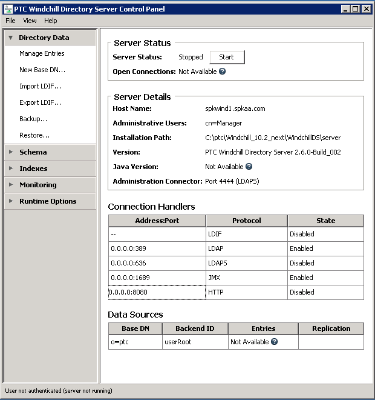The image size is (375, 400).
Task: Click the help icon beside Open Connections
Action: coord(222,72)
